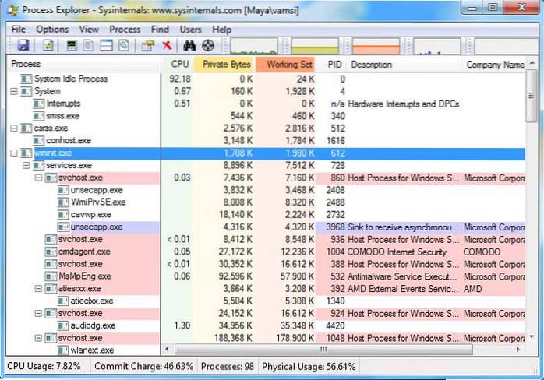The width and height of the screenshot is (544, 380).
Task: Sort by Private Bytes column header
Action: pyautogui.click(x=226, y=65)
